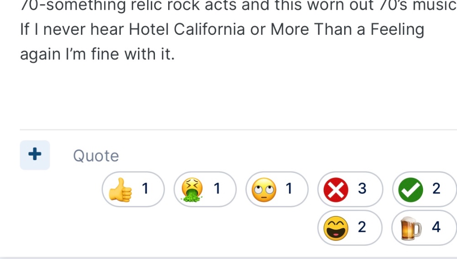Click the 'again I'm fine with it.' text
The height and width of the screenshot is (259, 457).
click(x=97, y=54)
